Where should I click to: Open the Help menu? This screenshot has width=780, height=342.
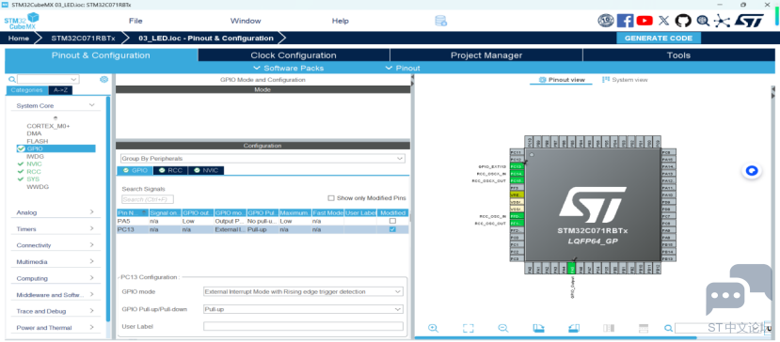pyautogui.click(x=341, y=21)
